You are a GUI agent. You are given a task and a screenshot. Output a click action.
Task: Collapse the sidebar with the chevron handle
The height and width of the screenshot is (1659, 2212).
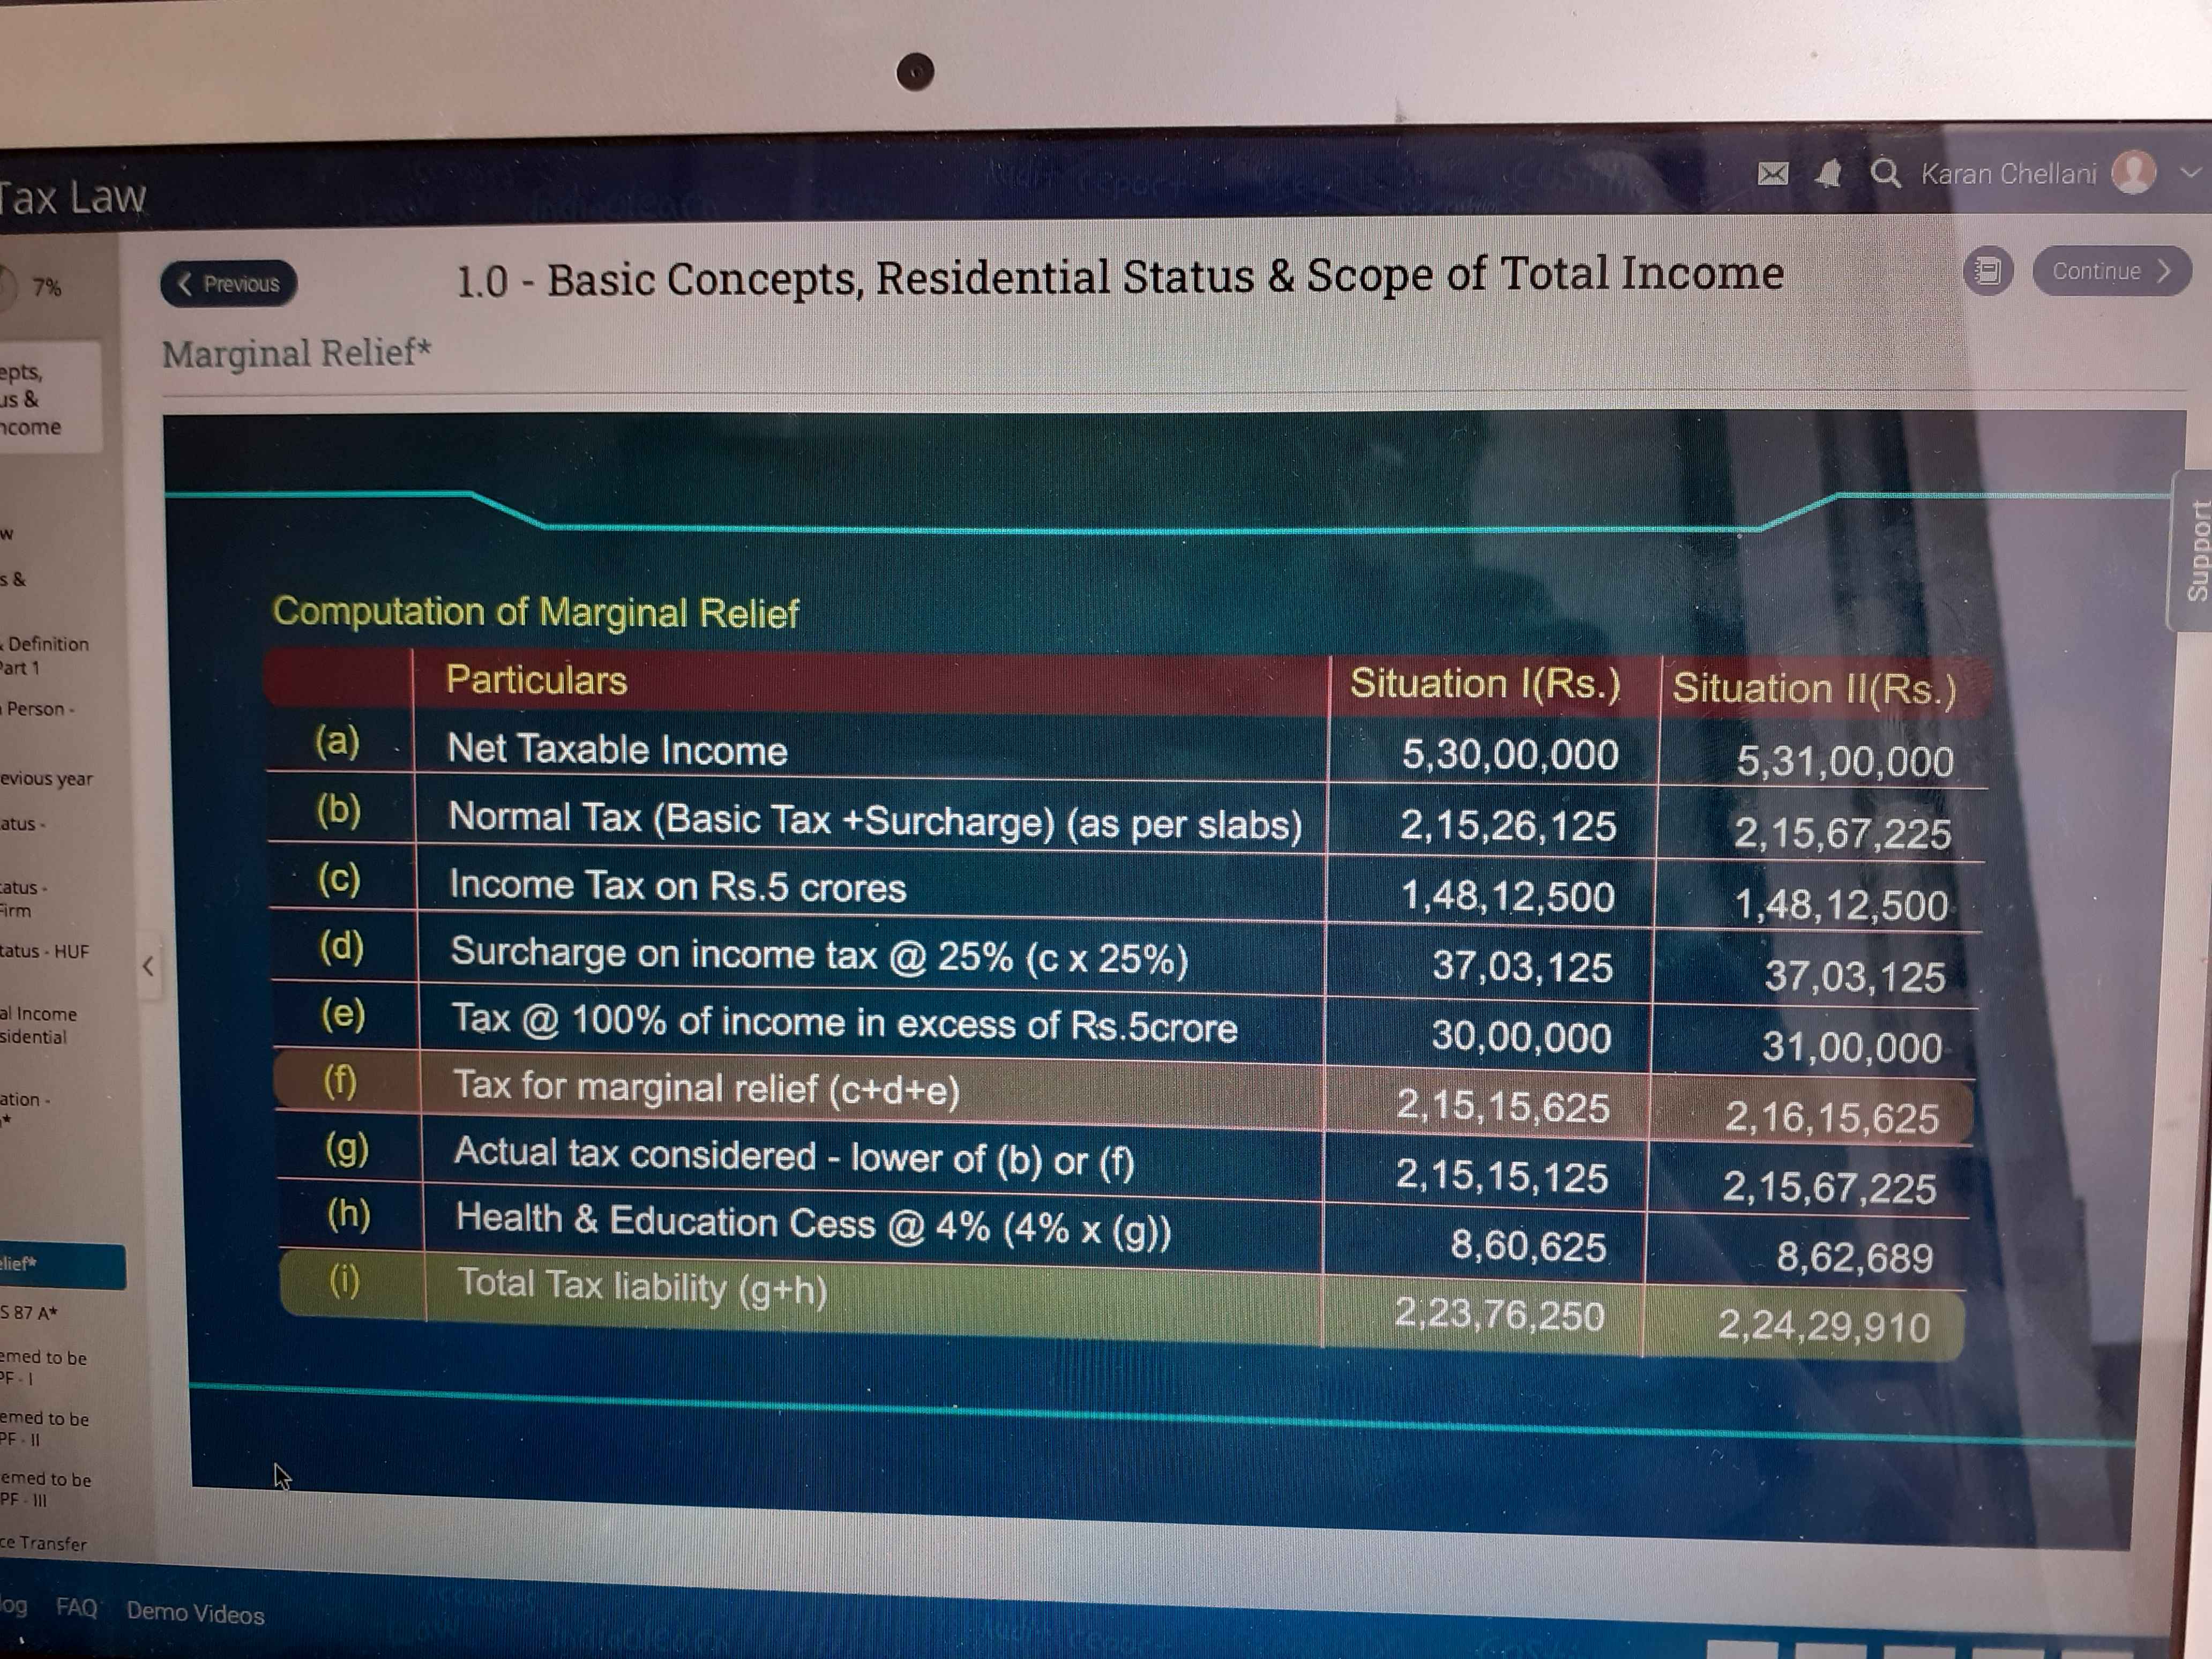[148, 965]
